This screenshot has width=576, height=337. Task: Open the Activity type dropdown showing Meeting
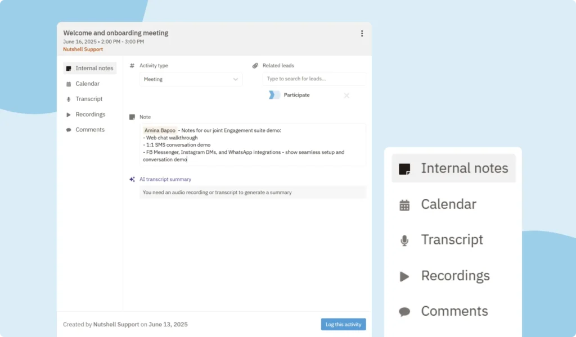[191, 79]
